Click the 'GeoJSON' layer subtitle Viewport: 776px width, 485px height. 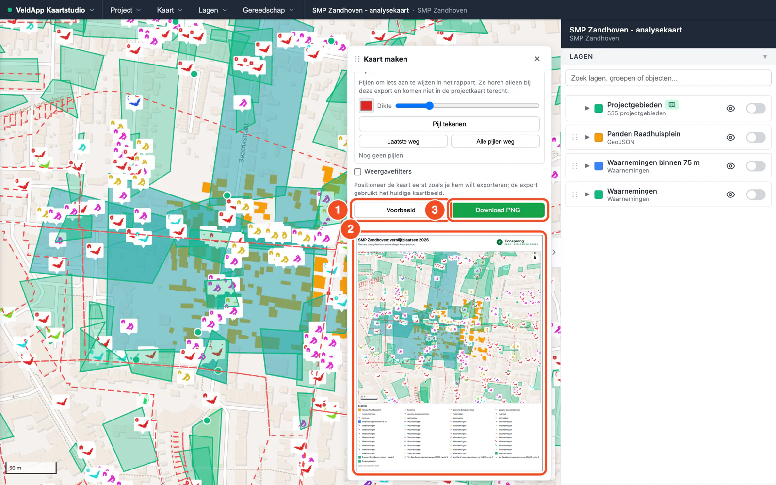(x=621, y=142)
